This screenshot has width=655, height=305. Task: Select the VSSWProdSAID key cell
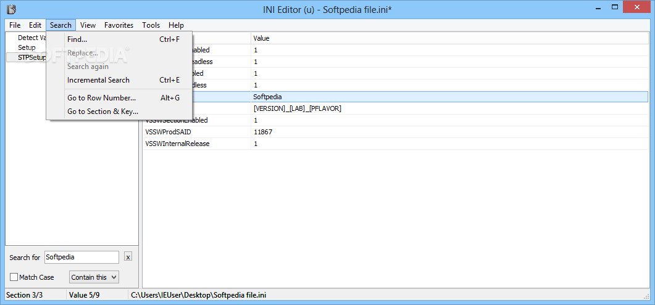[197, 132]
